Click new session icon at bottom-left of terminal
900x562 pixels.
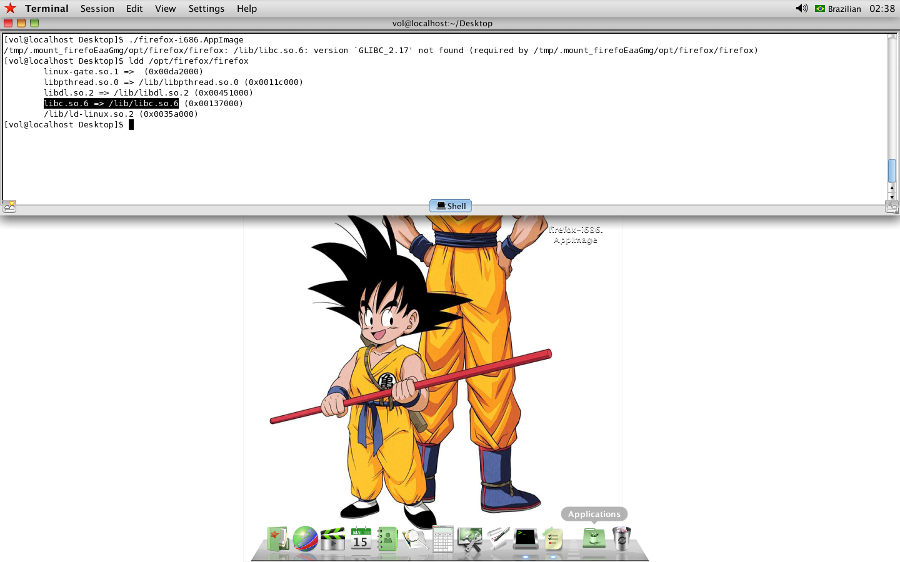9,206
